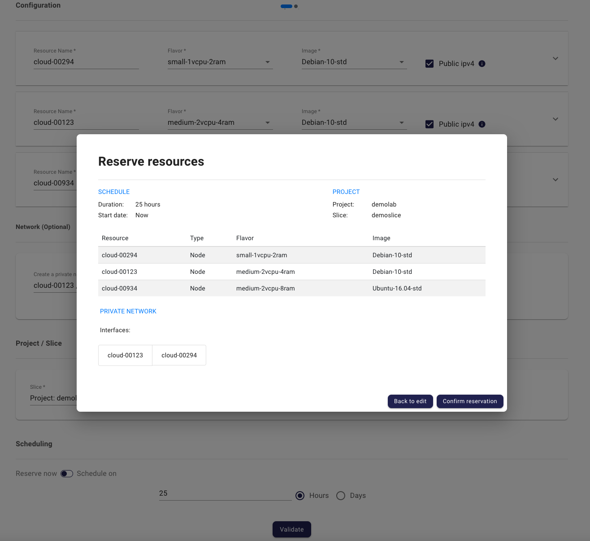Toggle Reserve now / Schedule on switch

point(67,474)
